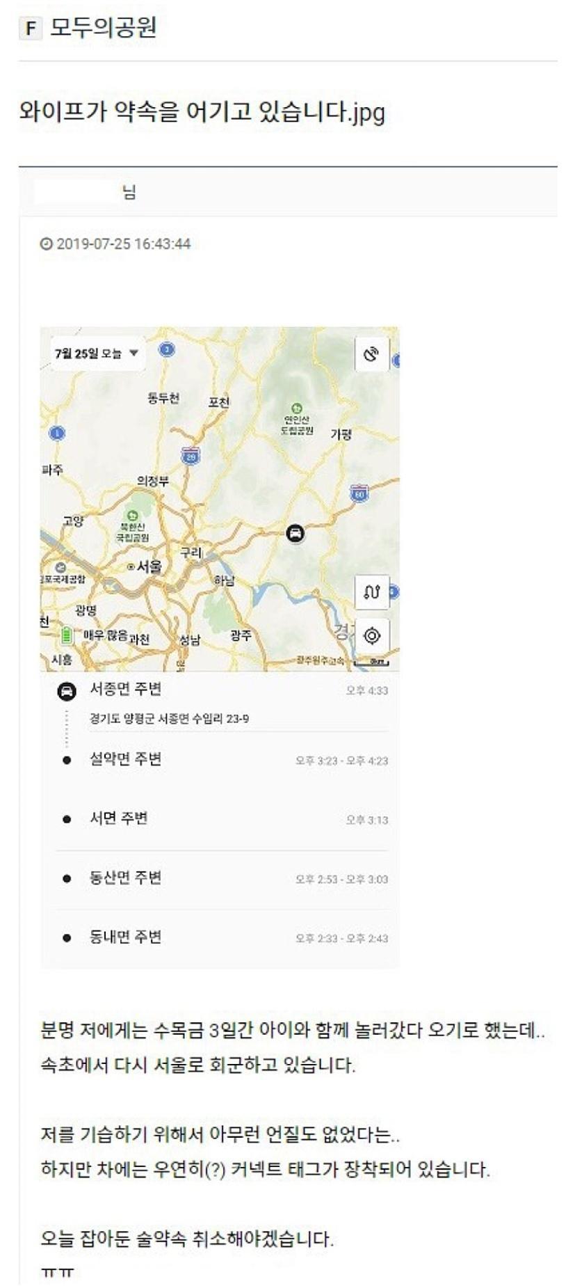Tap the route path icon on map

coord(371,592)
